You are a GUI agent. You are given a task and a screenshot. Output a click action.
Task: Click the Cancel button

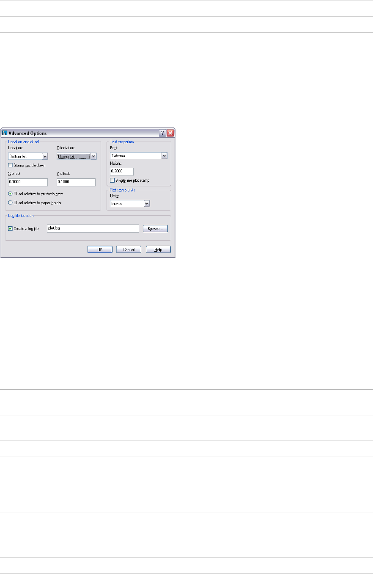129,250
